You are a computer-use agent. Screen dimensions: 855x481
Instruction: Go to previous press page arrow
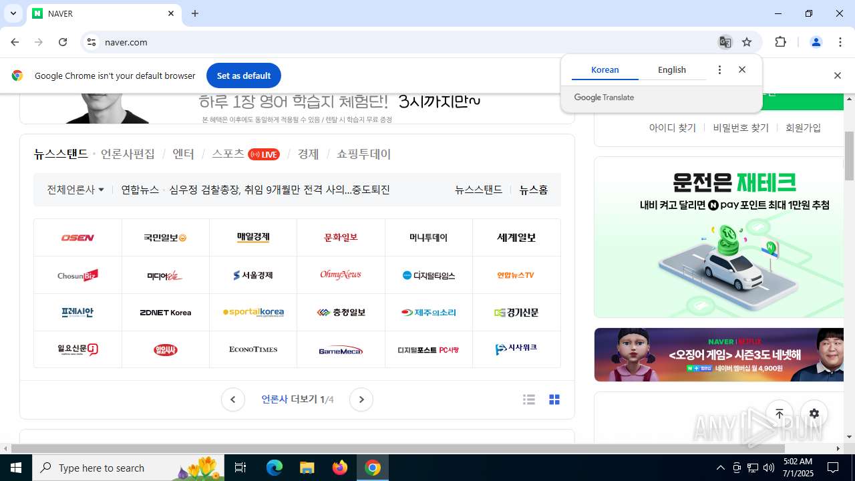click(x=232, y=399)
